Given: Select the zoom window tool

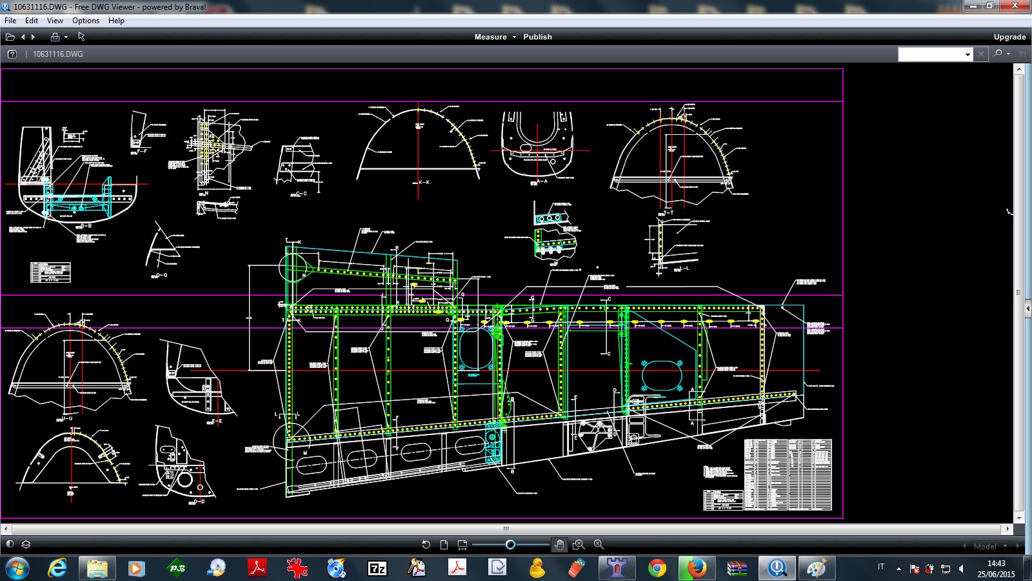Looking at the screenshot, I should pyautogui.click(x=579, y=545).
